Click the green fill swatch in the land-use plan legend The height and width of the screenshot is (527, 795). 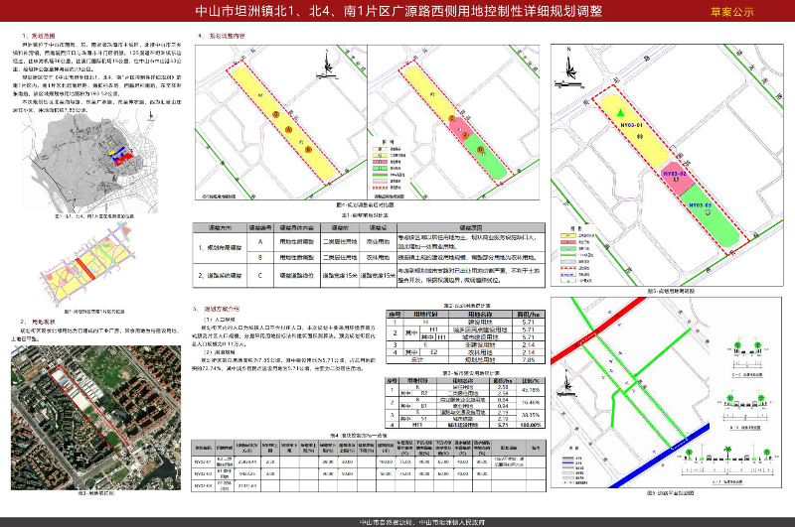567,248
